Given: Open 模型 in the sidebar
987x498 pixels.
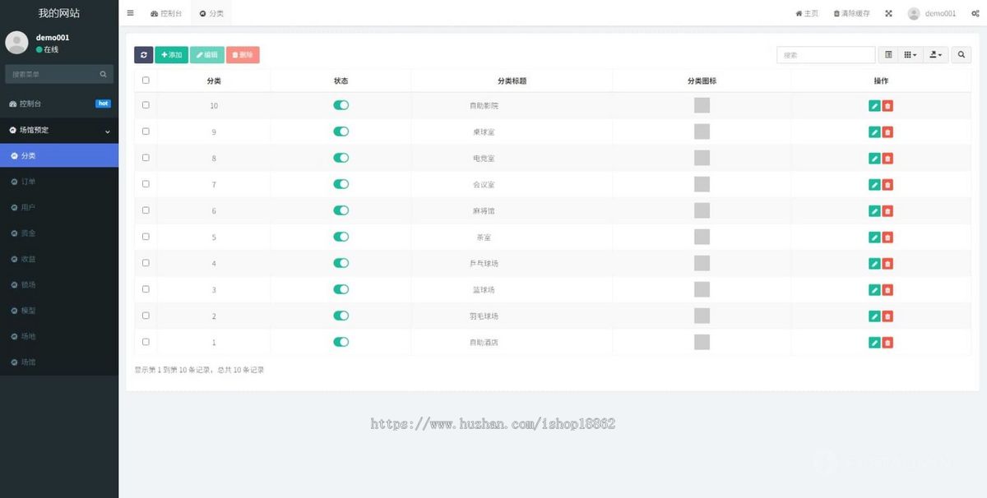Looking at the screenshot, I should click(59, 311).
